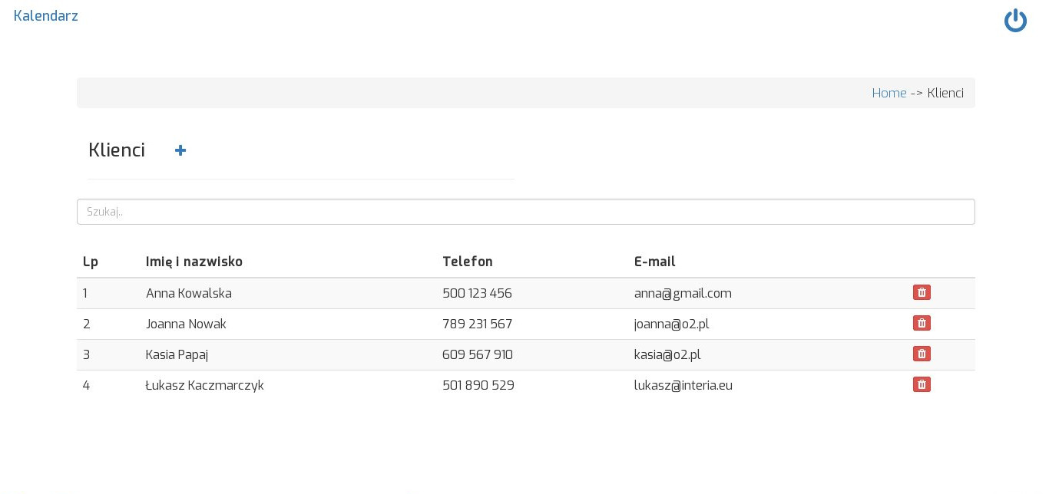The image size is (1049, 494).
Task: Click the Imię i nazwisko column header
Action: 194,262
